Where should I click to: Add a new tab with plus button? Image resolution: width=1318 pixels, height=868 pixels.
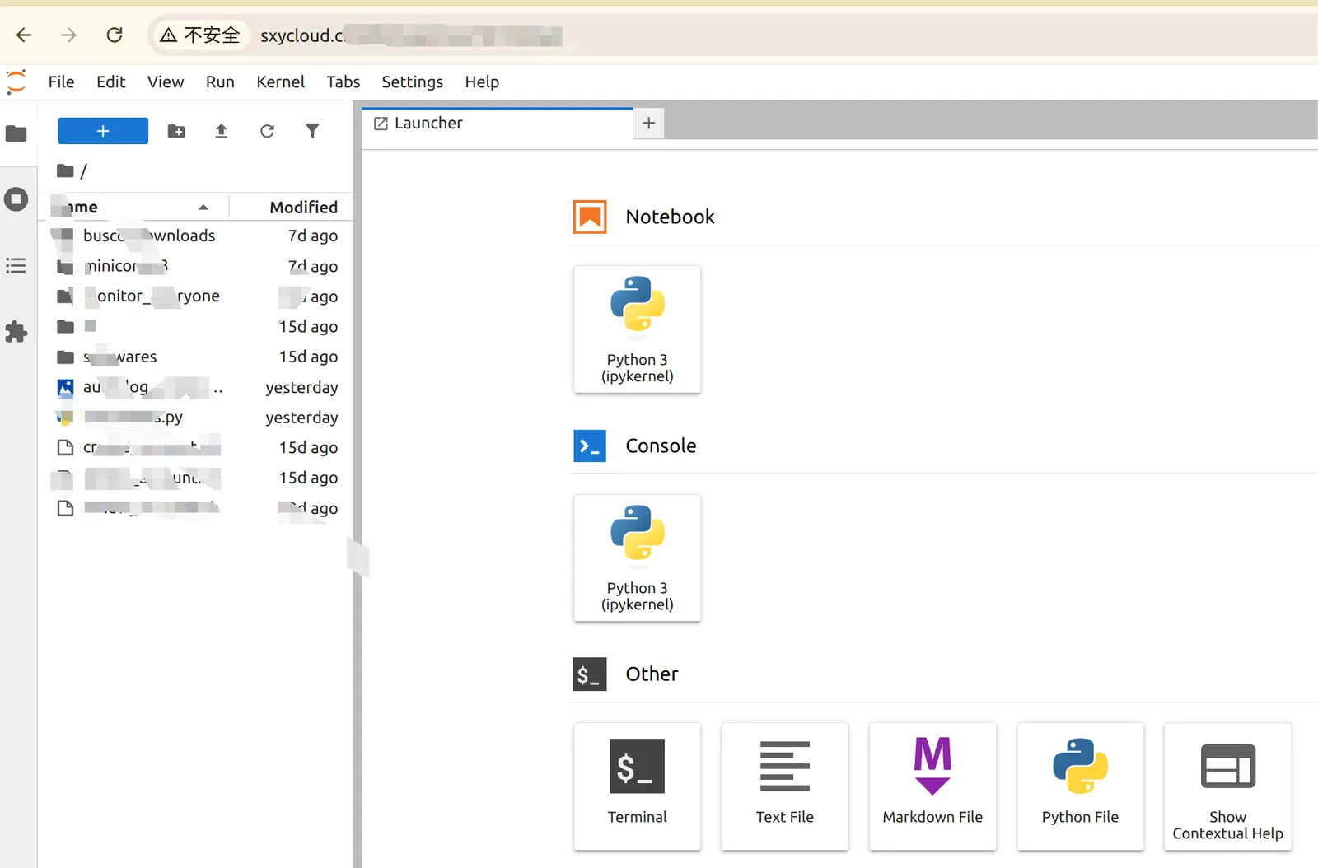648,124
